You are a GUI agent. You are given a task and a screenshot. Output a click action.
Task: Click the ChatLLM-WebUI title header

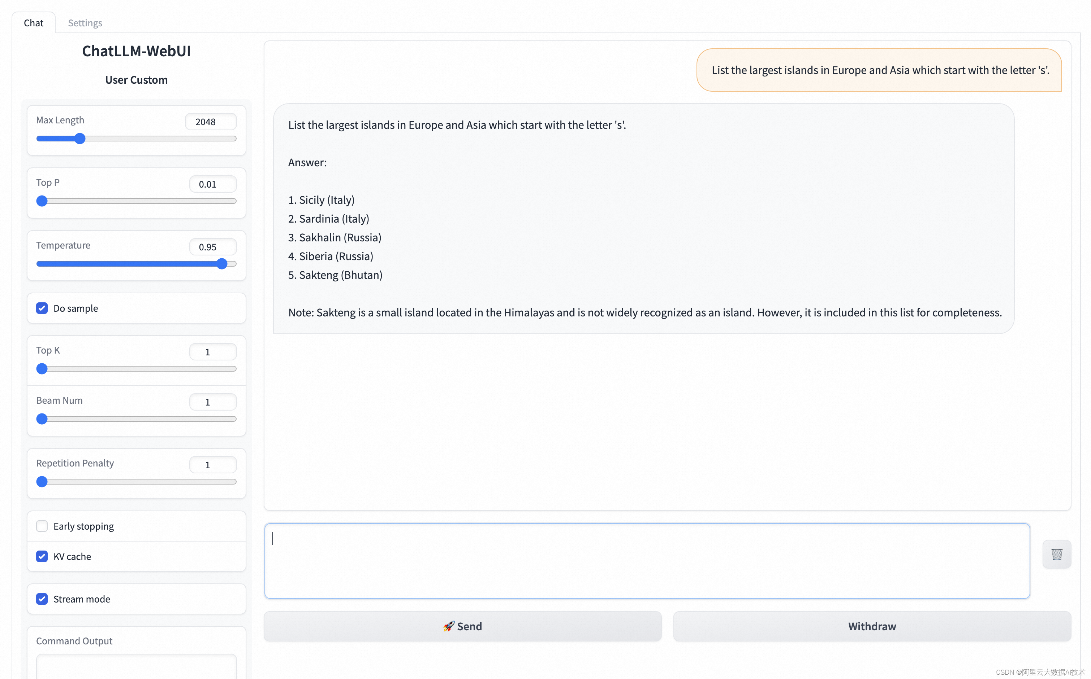click(136, 50)
